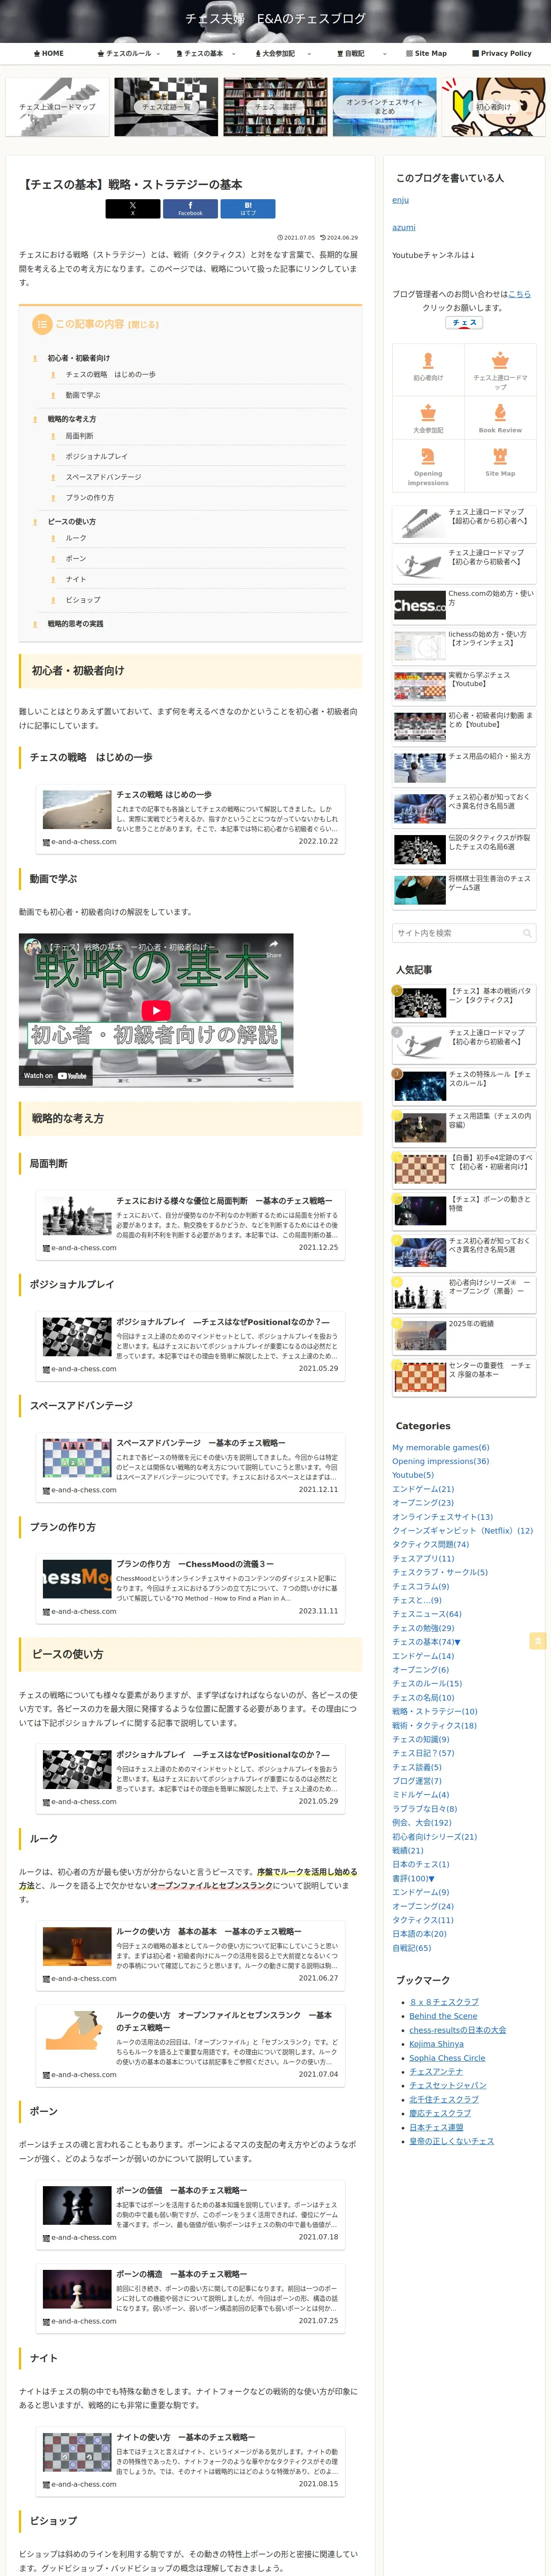Open チェス定跡一覧 header banner
This screenshot has height=2576, width=551.
(166, 106)
